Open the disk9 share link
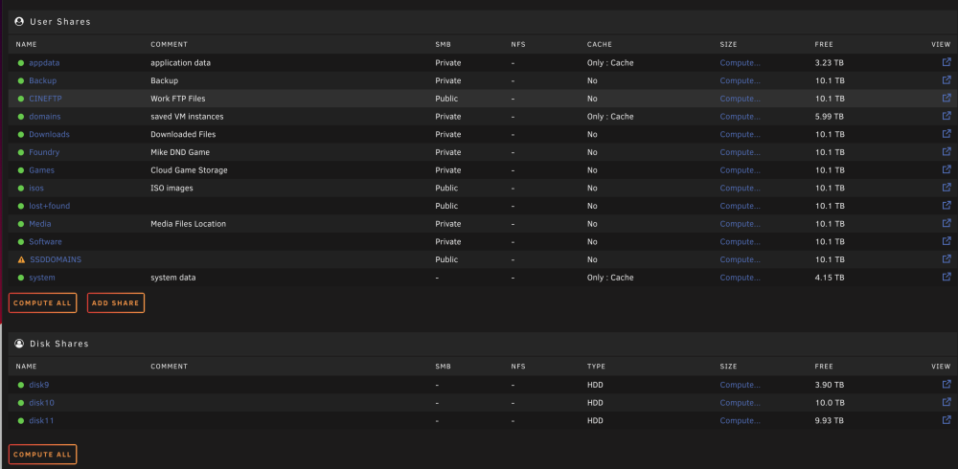The height and width of the screenshot is (469, 958). coord(39,386)
